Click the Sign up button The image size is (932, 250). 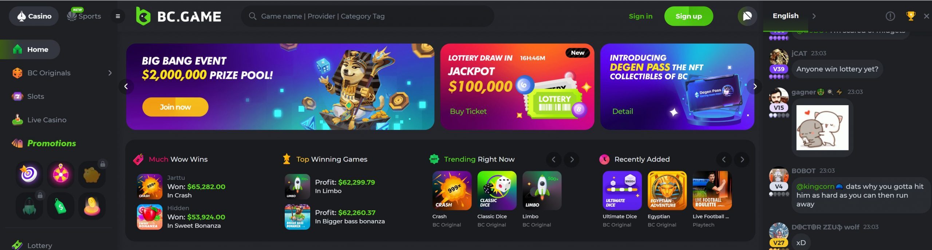[688, 16]
